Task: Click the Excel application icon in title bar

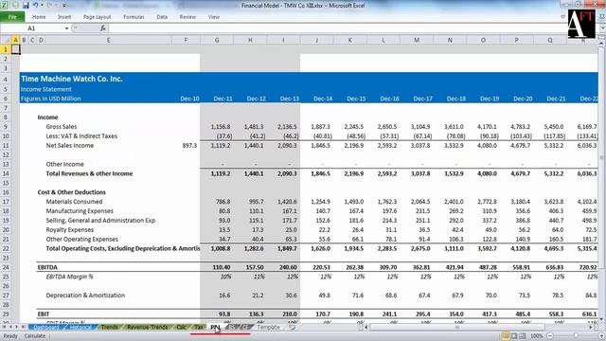Action: tap(4, 6)
